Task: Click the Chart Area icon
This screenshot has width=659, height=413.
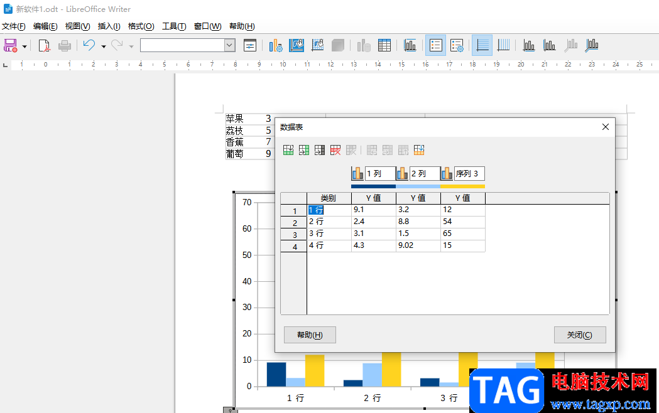Action: pyautogui.click(x=297, y=45)
